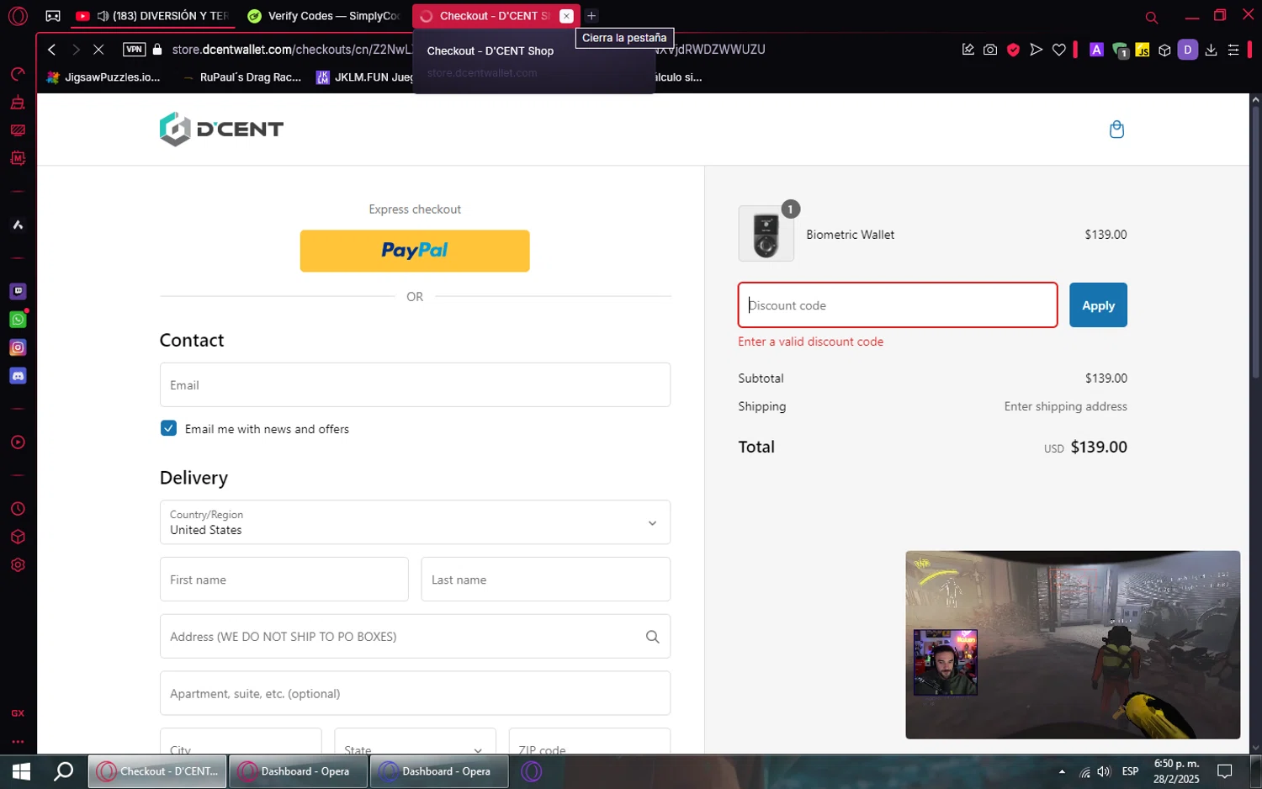Open the extensions cube icon in toolbar
The width and height of the screenshot is (1262, 789).
point(1164,50)
